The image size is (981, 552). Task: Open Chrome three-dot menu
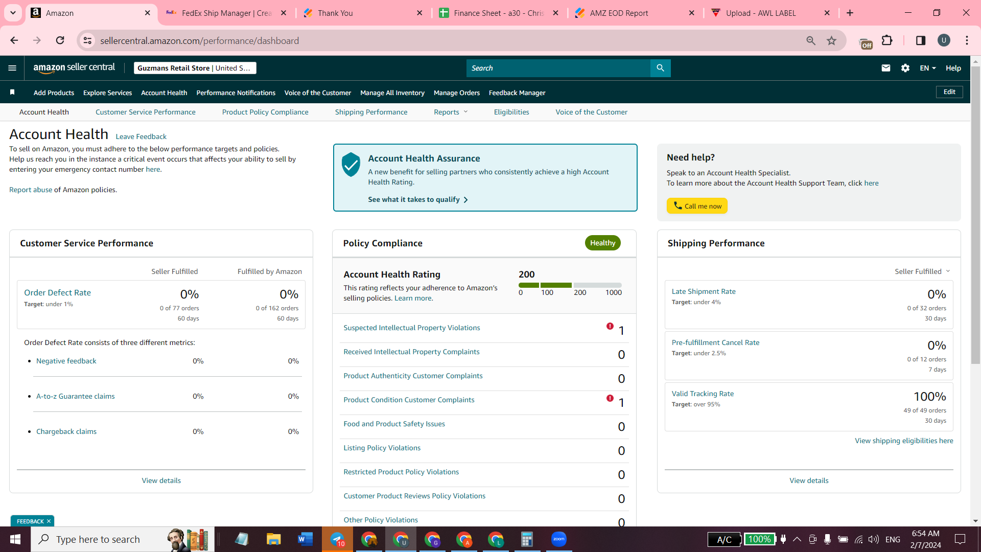[x=967, y=40]
